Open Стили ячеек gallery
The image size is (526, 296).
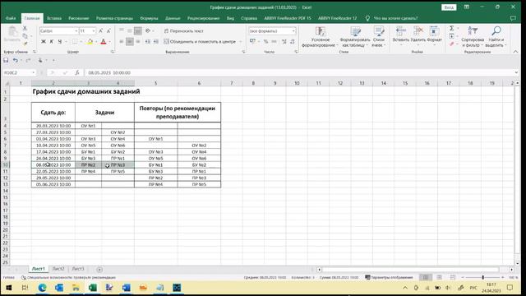tap(378, 36)
